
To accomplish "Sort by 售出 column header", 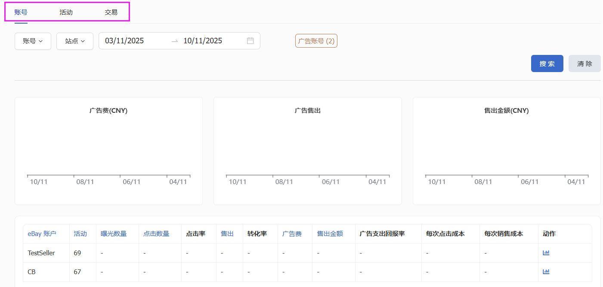I will [227, 234].
